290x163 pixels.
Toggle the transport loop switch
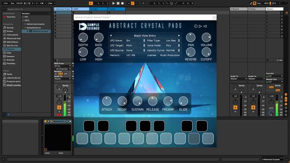point(171,3)
